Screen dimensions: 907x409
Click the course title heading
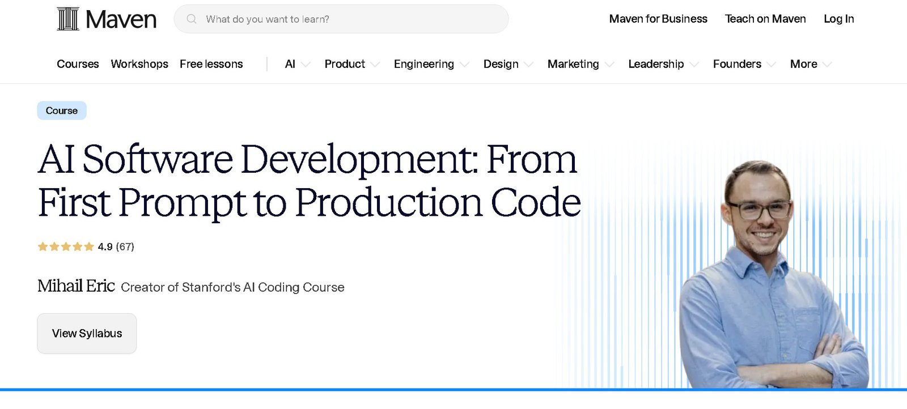coord(310,181)
